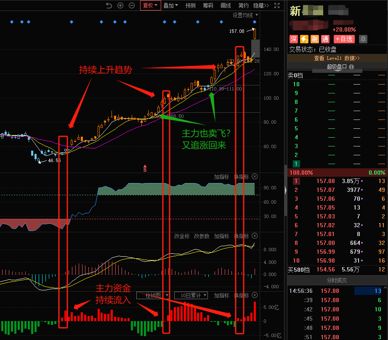Viewport: 388px width, 340px height.
Task: Click the 超级盘口 panel header
Action: click(x=337, y=66)
